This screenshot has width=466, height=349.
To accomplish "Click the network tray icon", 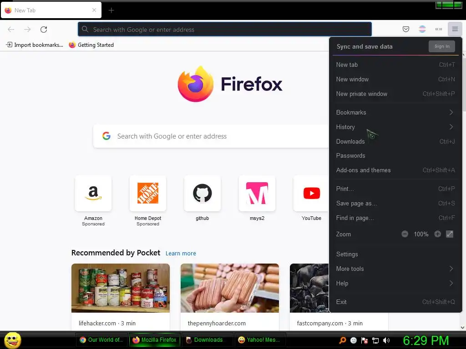I will click(x=375, y=340).
